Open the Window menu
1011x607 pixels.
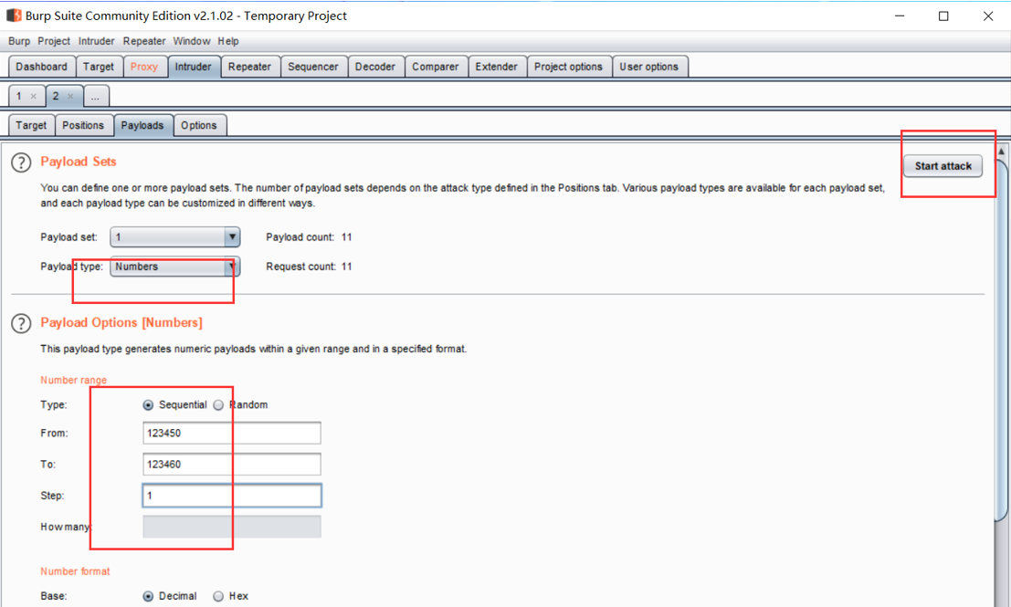[192, 41]
